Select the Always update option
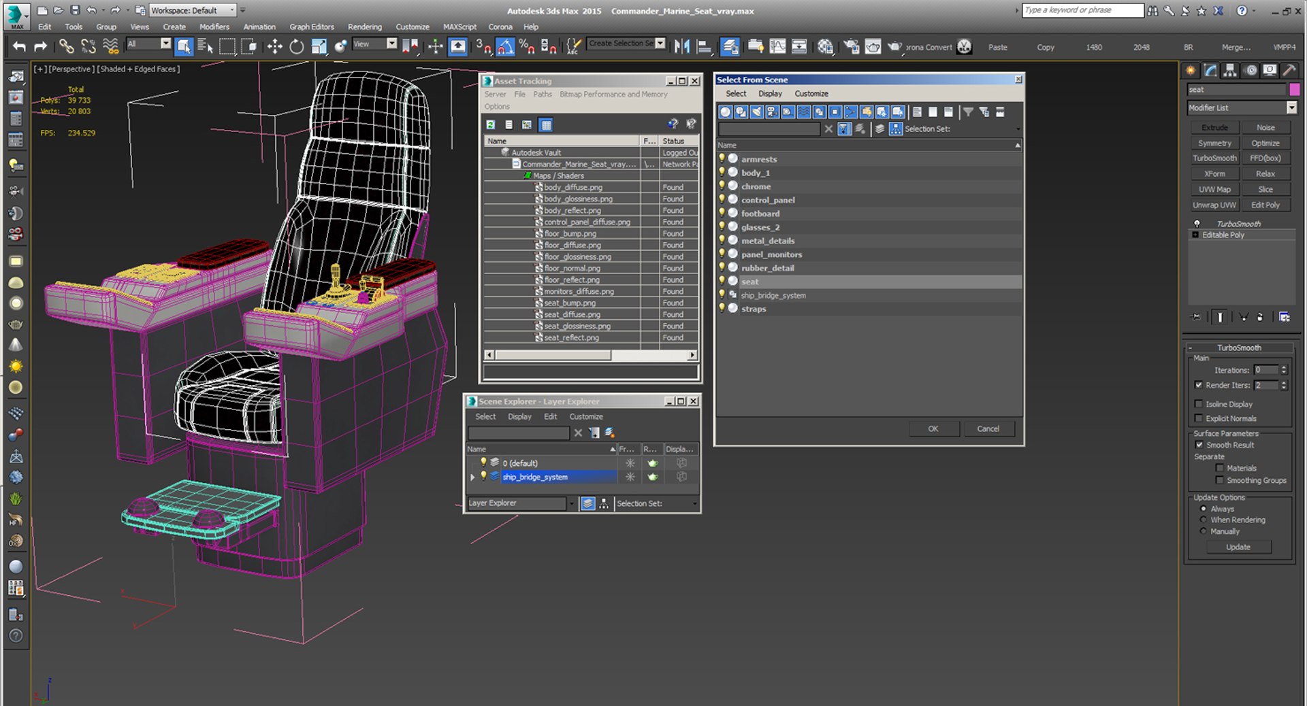This screenshot has width=1307, height=706. 1203,509
